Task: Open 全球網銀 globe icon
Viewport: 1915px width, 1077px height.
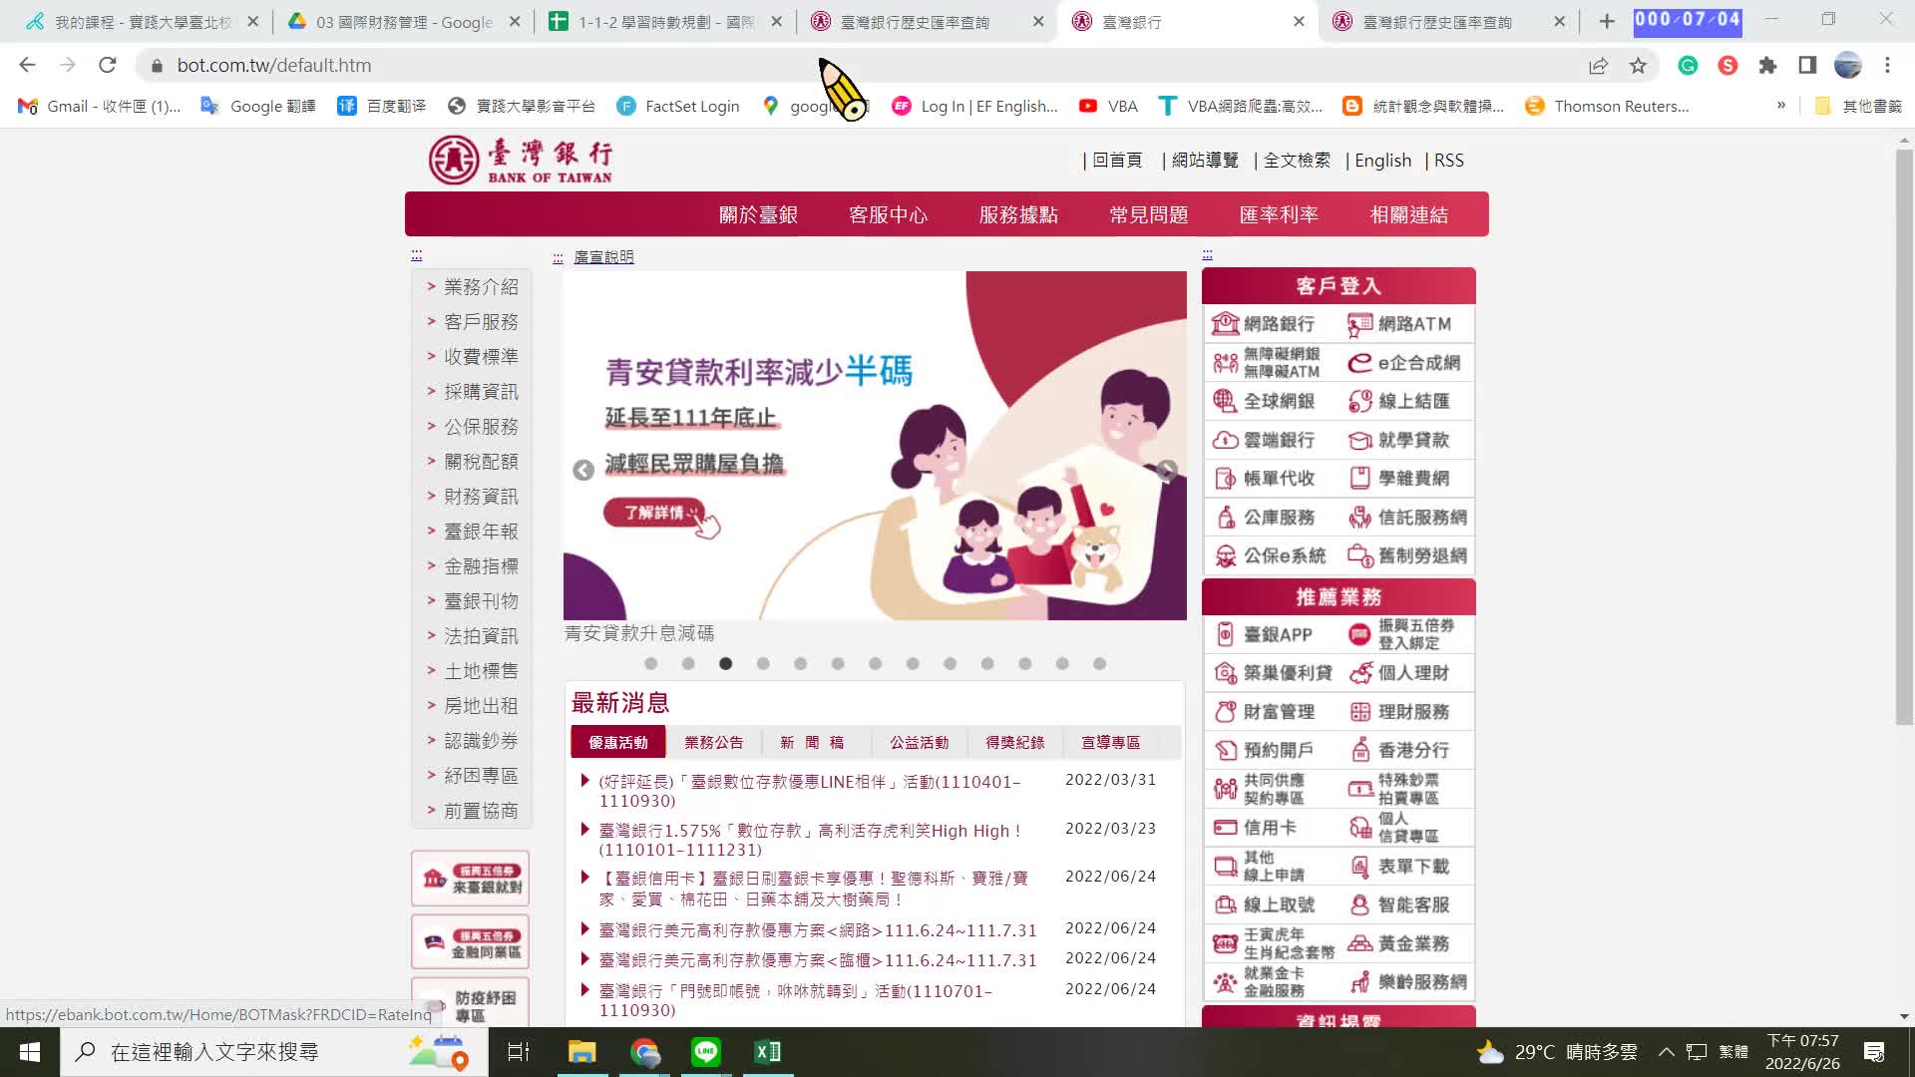Action: (1225, 401)
